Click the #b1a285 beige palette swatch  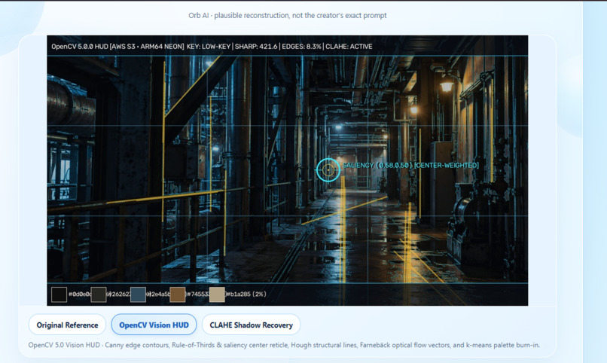click(217, 294)
